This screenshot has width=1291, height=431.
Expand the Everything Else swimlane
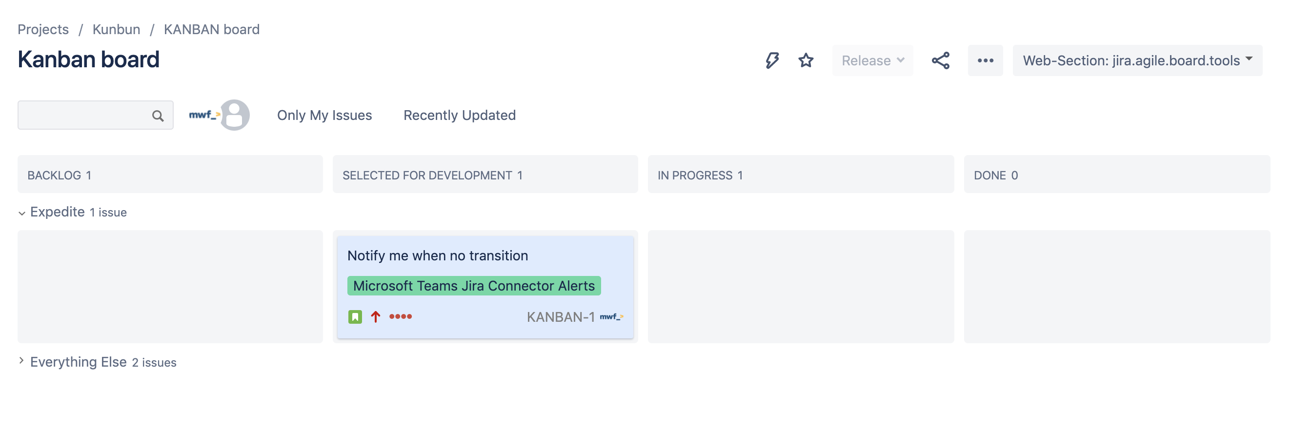click(22, 361)
